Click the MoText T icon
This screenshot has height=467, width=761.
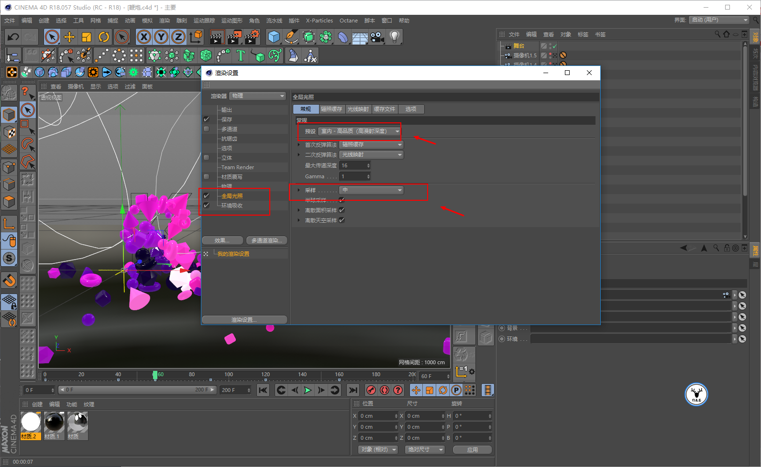241,56
